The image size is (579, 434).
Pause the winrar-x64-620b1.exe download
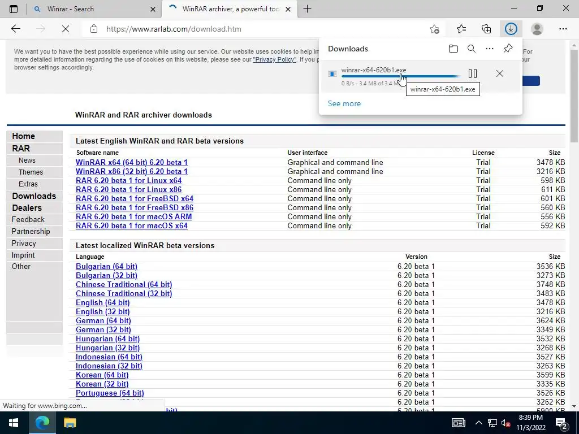tap(473, 73)
